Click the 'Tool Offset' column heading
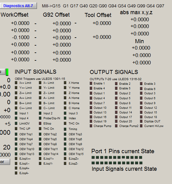The image size is (172, 184). click(x=98, y=15)
